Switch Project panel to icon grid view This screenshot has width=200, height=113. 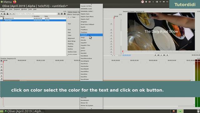(x=62, y=14)
